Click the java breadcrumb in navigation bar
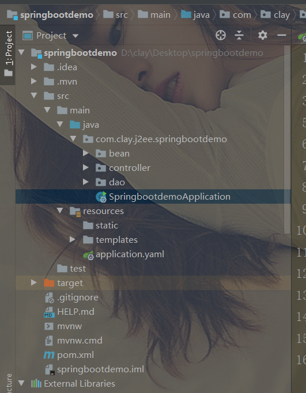Image resolution: width=306 pixels, height=393 pixels. pos(195,15)
